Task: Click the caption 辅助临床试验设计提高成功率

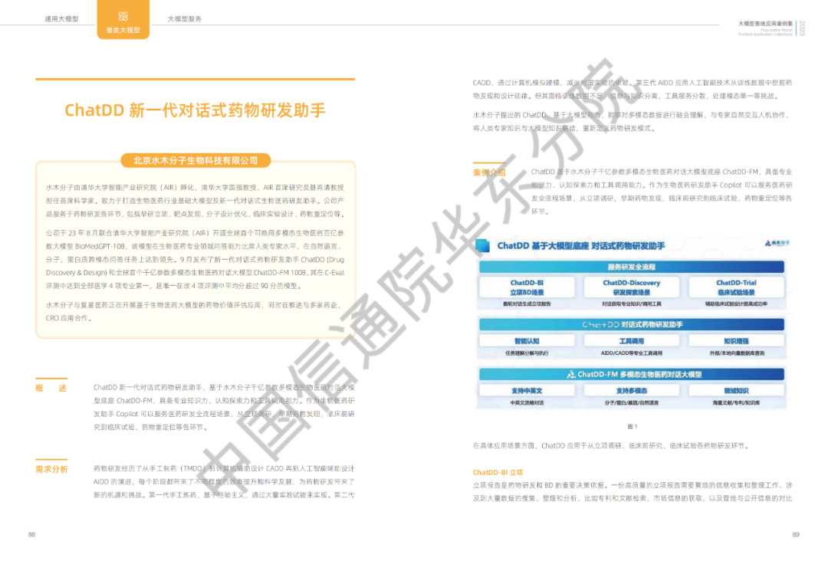Action: [x=736, y=304]
